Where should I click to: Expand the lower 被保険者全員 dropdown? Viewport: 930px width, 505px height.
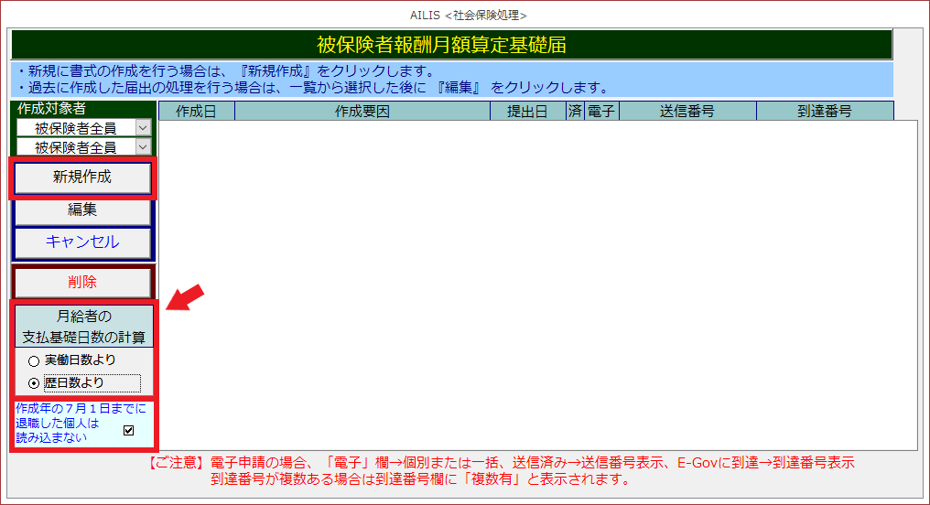pyautogui.click(x=143, y=146)
